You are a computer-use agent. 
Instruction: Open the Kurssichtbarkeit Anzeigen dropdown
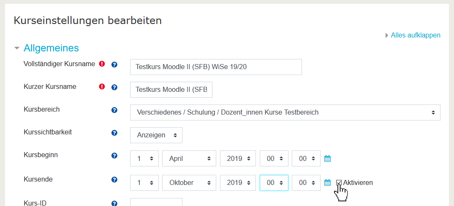[x=156, y=135]
